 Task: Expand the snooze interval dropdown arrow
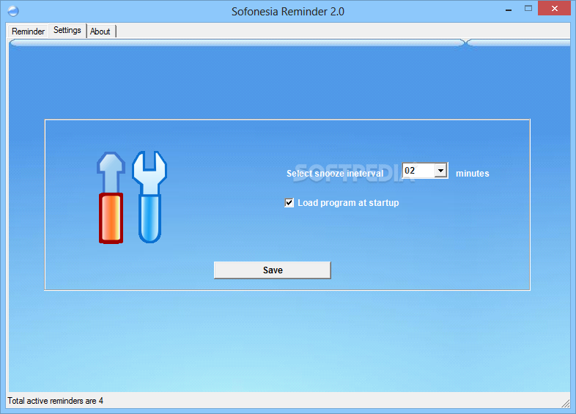(440, 171)
